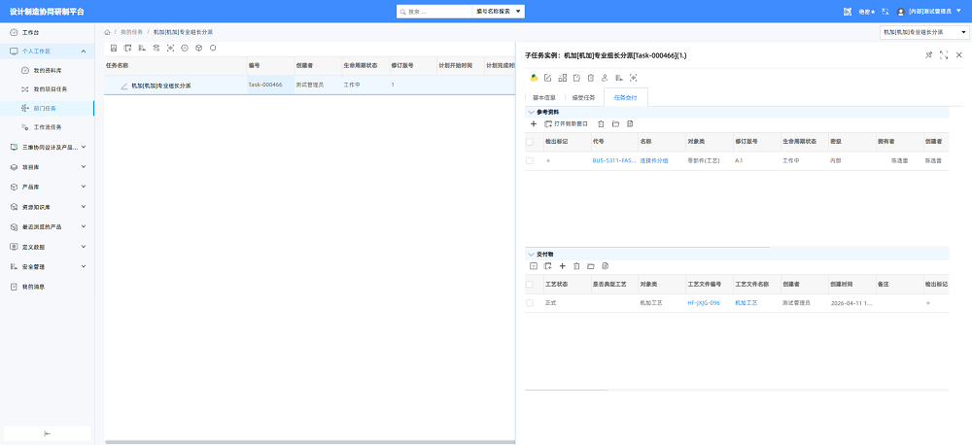Image resolution: width=972 pixels, height=445 pixels.
Task: Click the yellow folder check-in icon in subtask panel
Action: [534, 78]
